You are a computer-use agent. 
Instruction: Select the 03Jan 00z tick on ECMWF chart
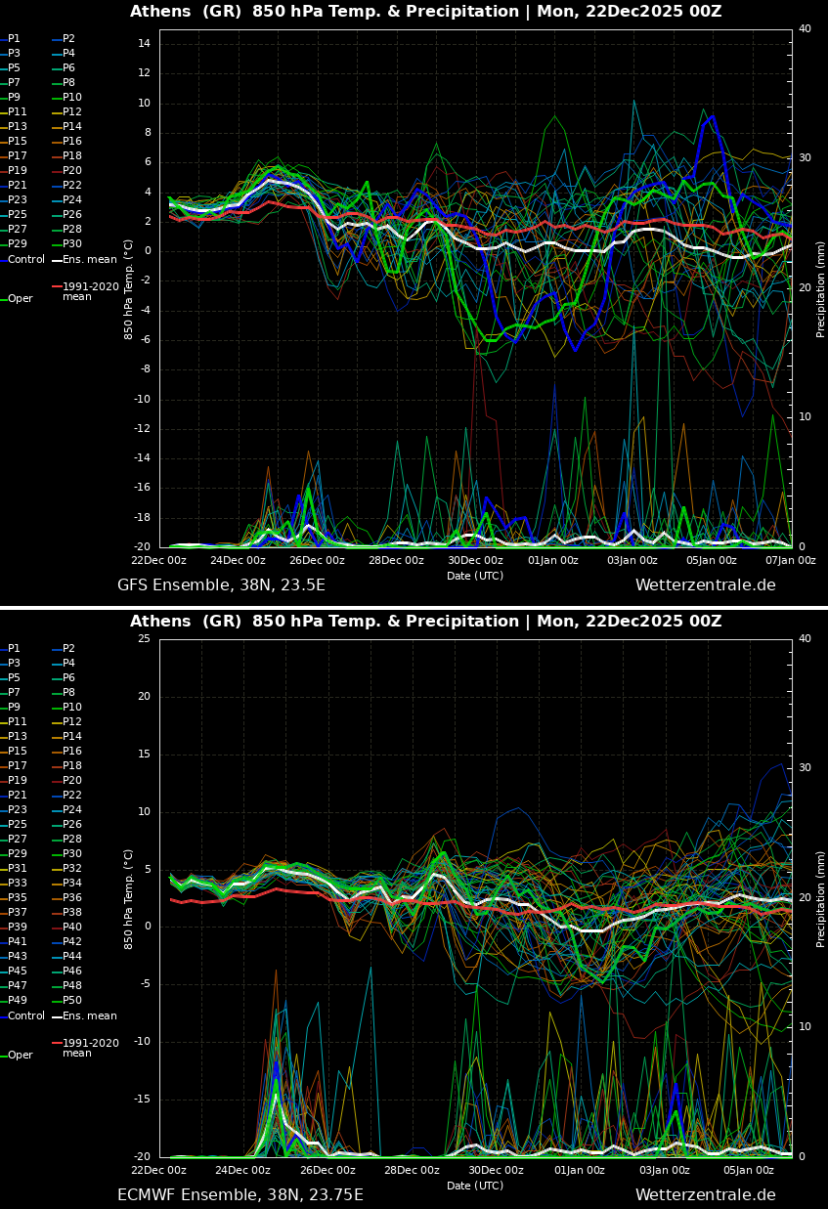(x=665, y=1171)
